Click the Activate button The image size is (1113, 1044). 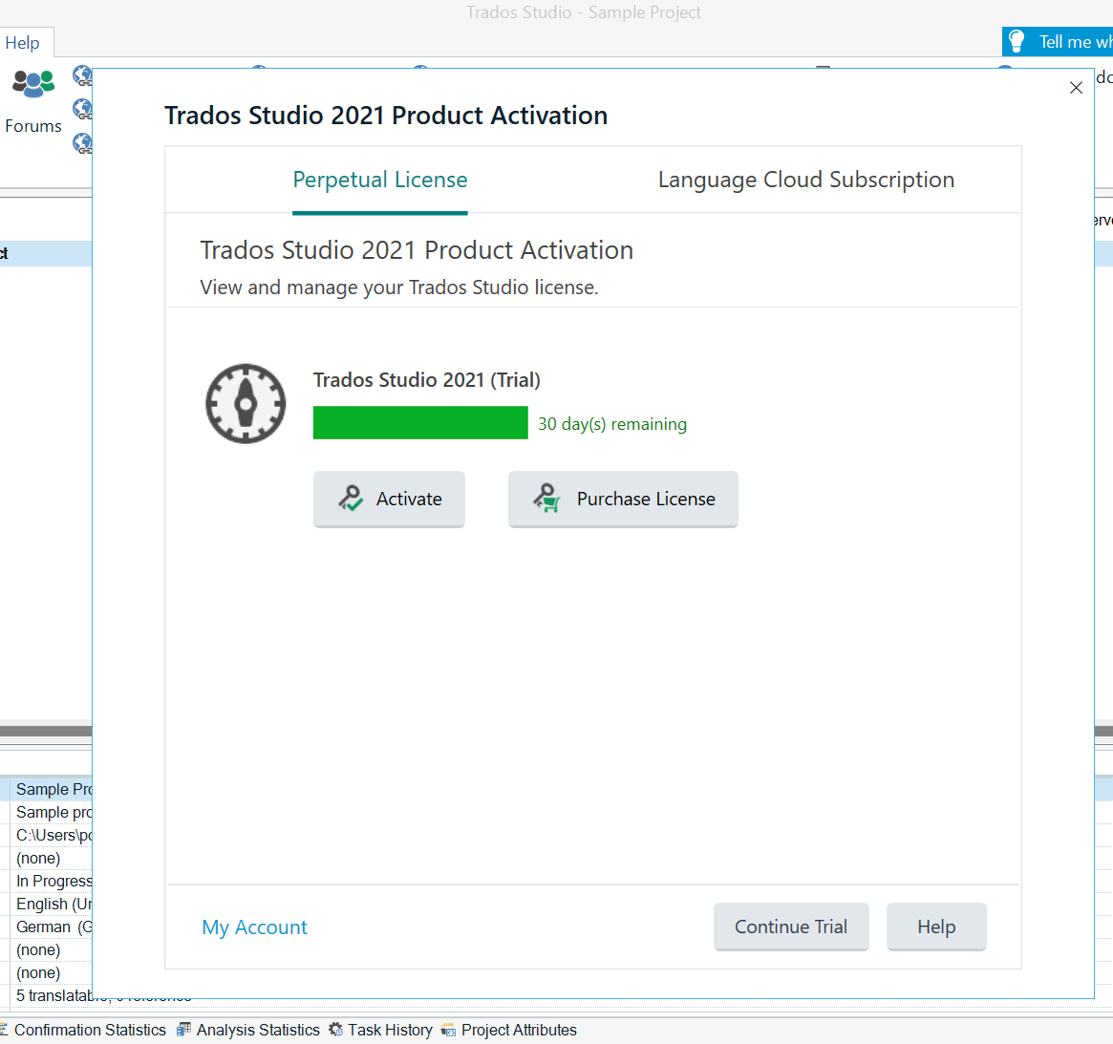389,499
